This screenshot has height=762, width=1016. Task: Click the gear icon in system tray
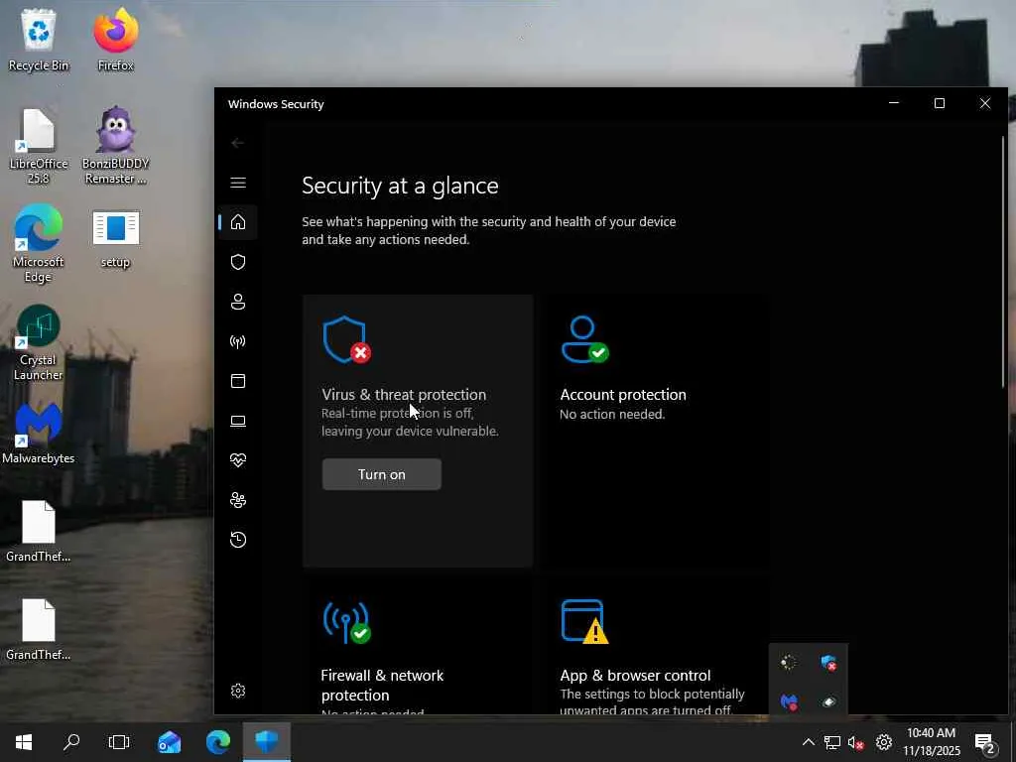coord(884,742)
